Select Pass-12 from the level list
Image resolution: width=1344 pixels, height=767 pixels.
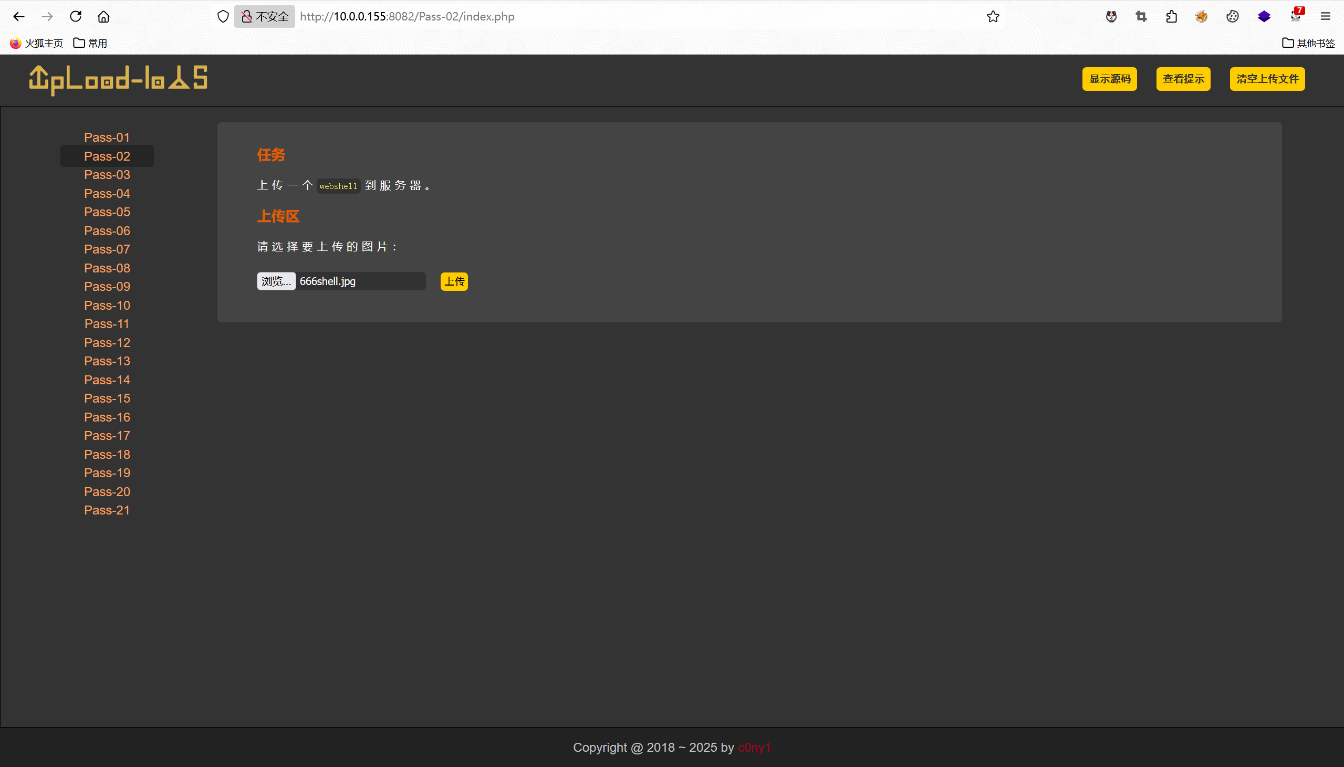tap(107, 342)
